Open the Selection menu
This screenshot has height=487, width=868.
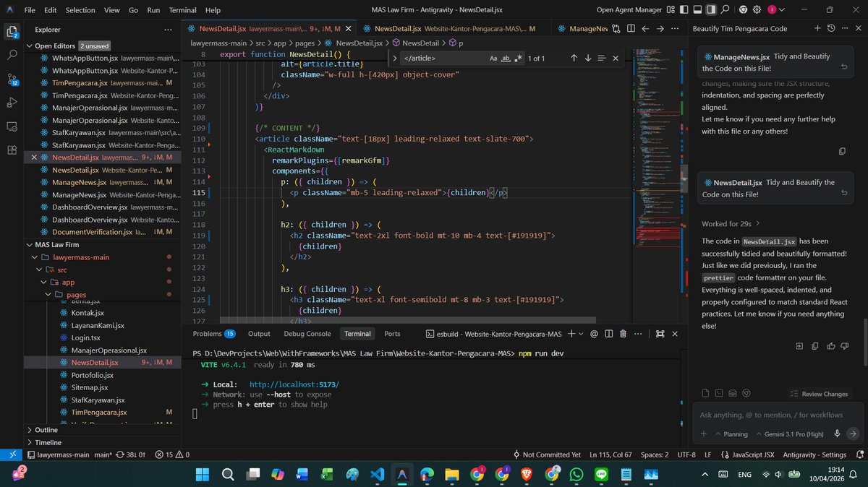click(80, 10)
